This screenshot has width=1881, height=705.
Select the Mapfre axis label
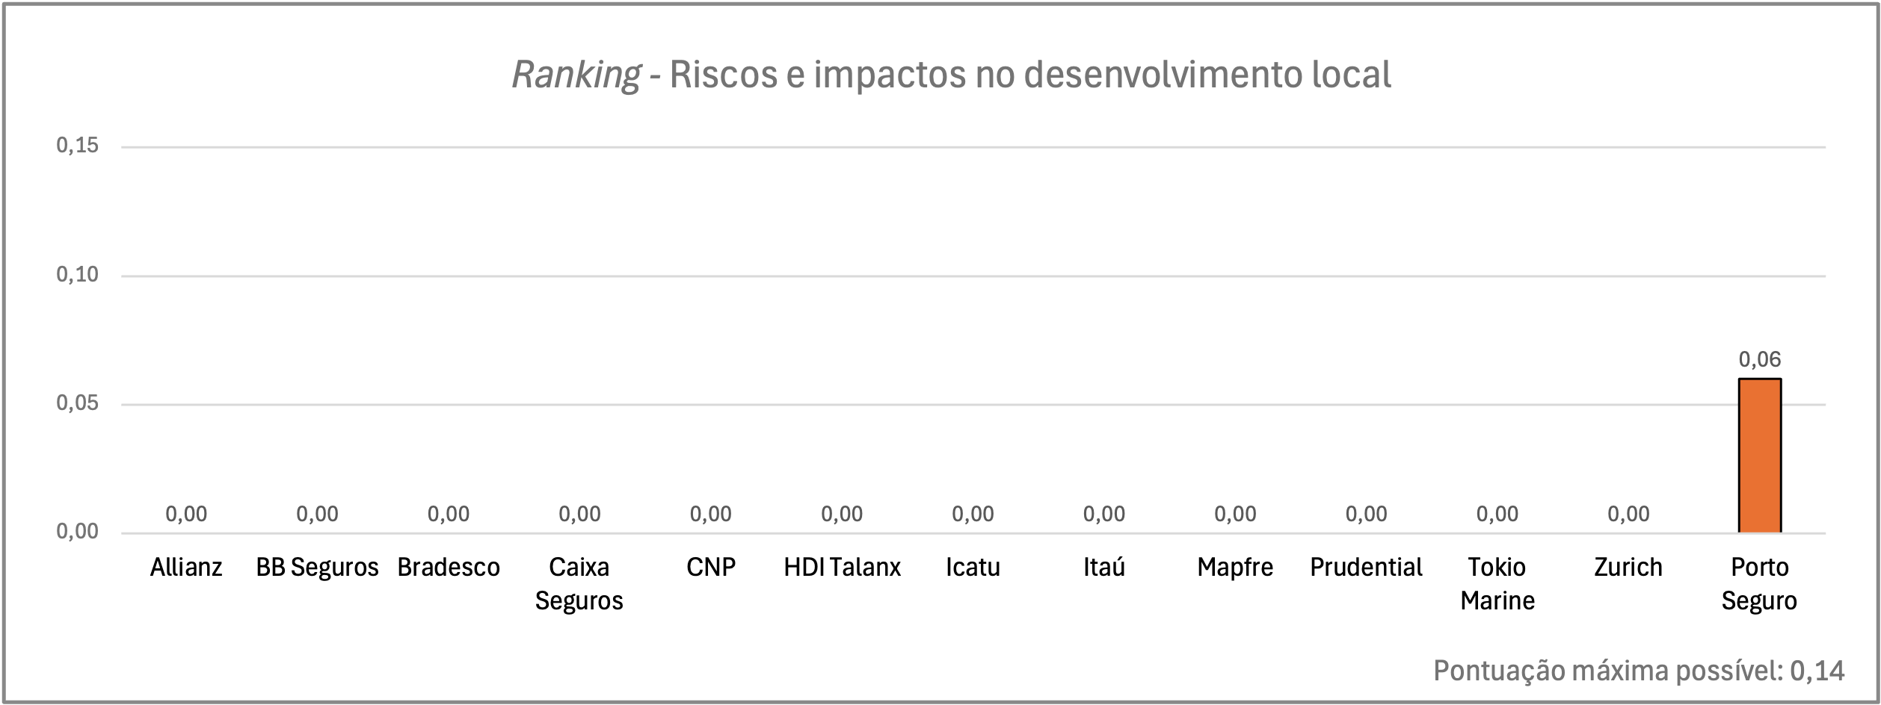click(x=1235, y=568)
